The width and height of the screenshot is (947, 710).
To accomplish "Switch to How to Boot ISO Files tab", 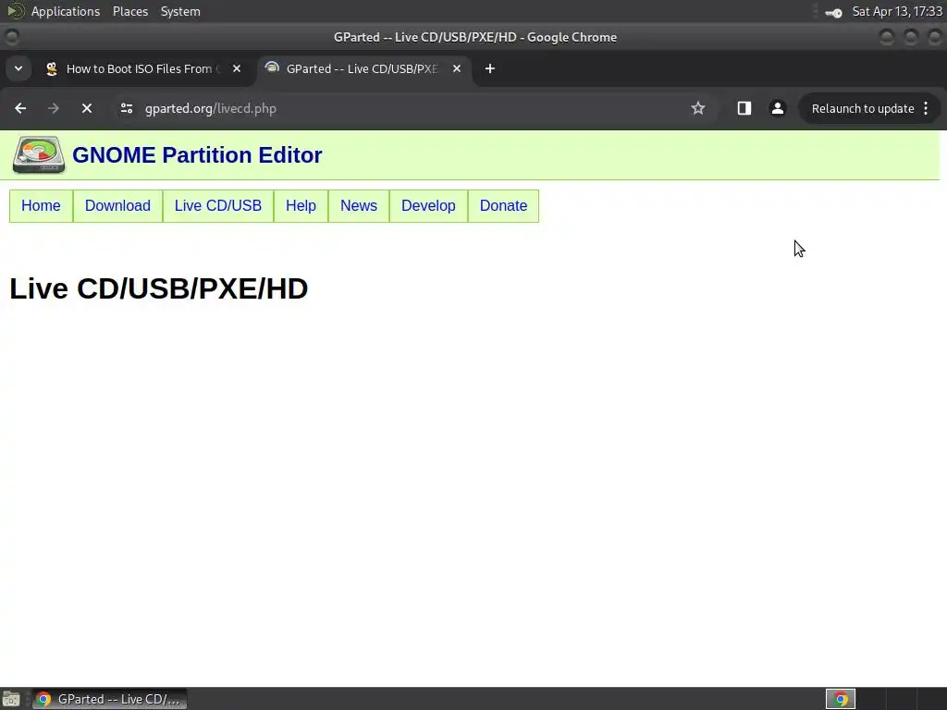I will tap(143, 68).
